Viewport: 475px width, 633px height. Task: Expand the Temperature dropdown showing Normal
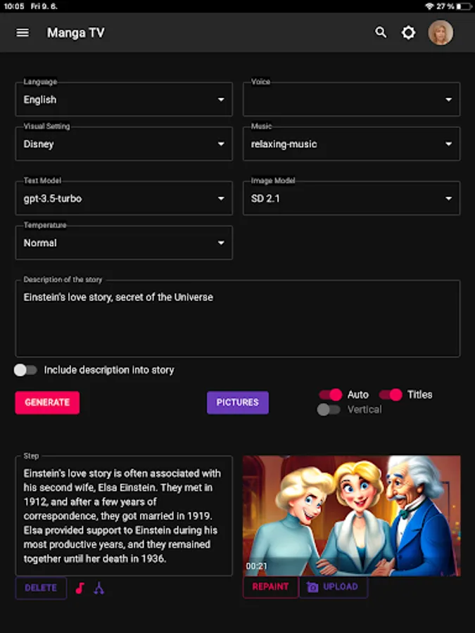pyautogui.click(x=124, y=243)
